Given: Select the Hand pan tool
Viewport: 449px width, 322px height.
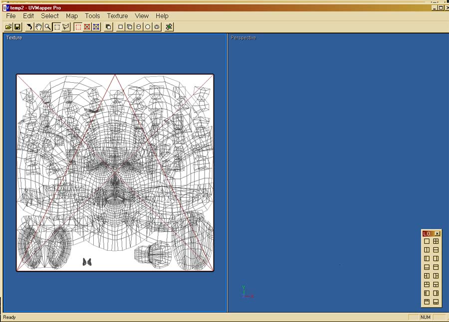Looking at the screenshot, I should pos(38,26).
